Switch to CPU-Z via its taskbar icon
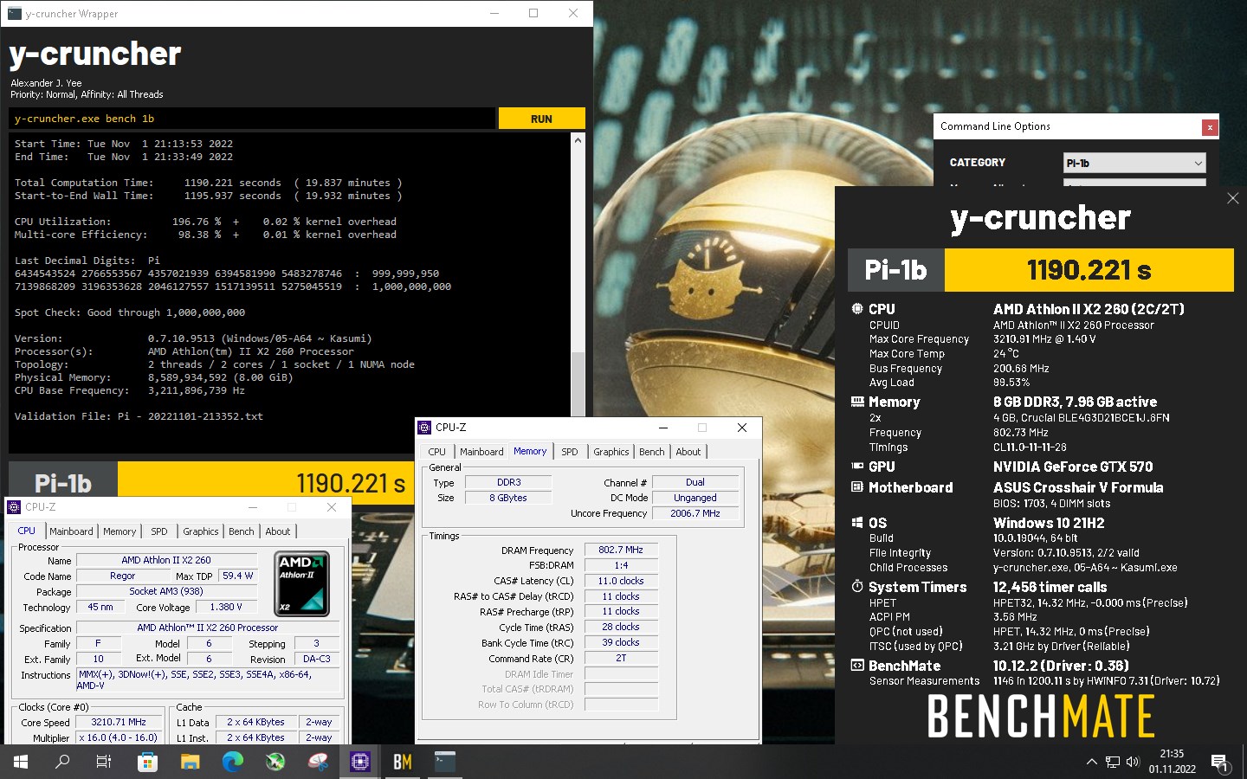Image resolution: width=1247 pixels, height=779 pixels. (360, 762)
